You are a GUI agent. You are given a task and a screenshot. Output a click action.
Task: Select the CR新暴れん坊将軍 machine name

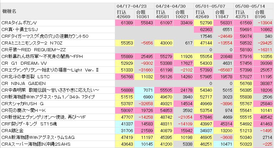[x=42, y=57]
